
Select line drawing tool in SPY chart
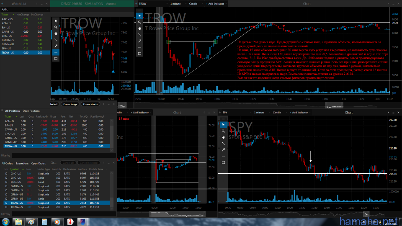pyautogui.click(x=223, y=144)
